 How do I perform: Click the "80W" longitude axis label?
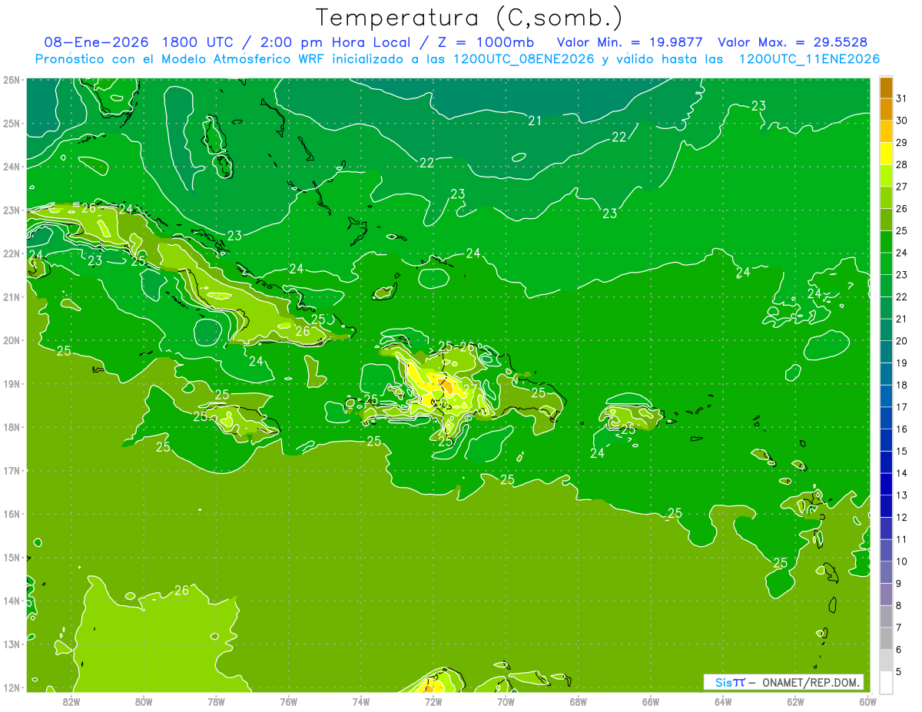[144, 701]
